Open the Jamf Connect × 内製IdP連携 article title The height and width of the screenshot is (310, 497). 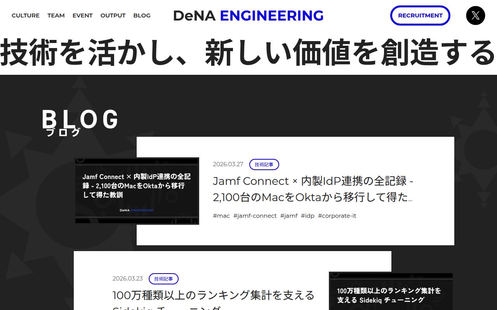(313, 189)
